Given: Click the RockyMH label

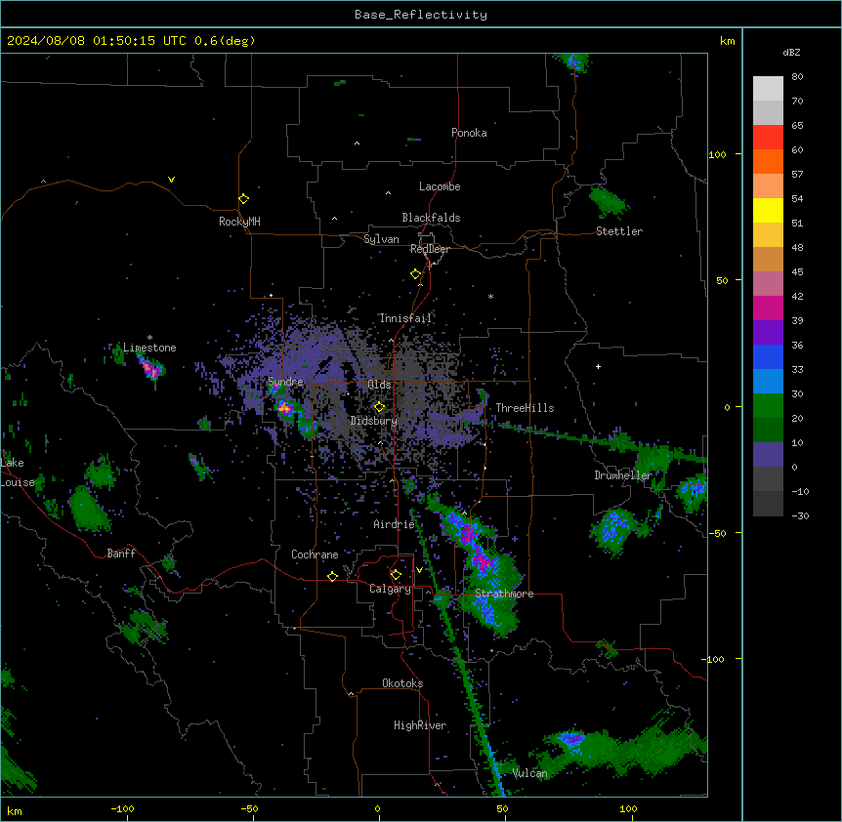Looking at the screenshot, I should (239, 221).
